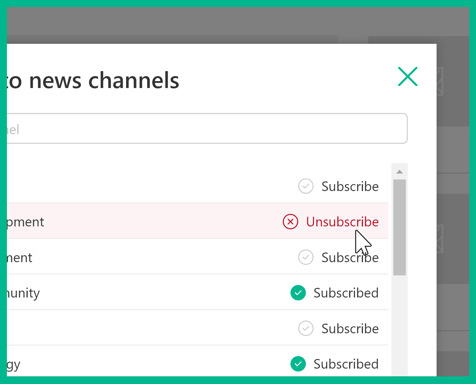Click grey check icon for channel ending "nent"

[x=306, y=258]
